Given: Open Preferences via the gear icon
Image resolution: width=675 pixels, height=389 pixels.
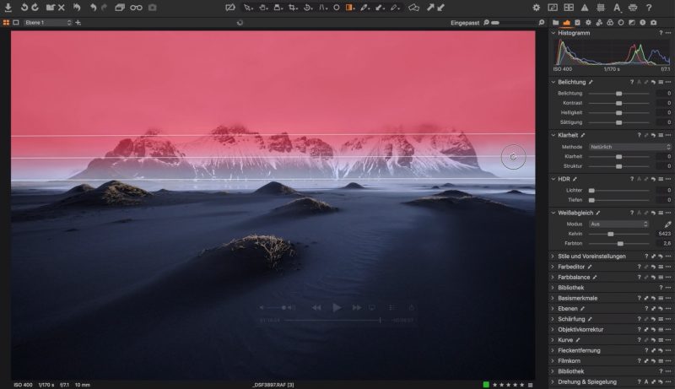Looking at the screenshot, I should pos(537,8).
